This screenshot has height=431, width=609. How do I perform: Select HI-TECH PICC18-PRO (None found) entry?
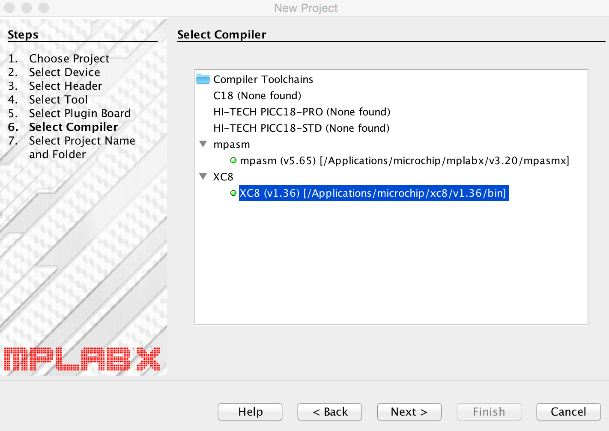[302, 112]
